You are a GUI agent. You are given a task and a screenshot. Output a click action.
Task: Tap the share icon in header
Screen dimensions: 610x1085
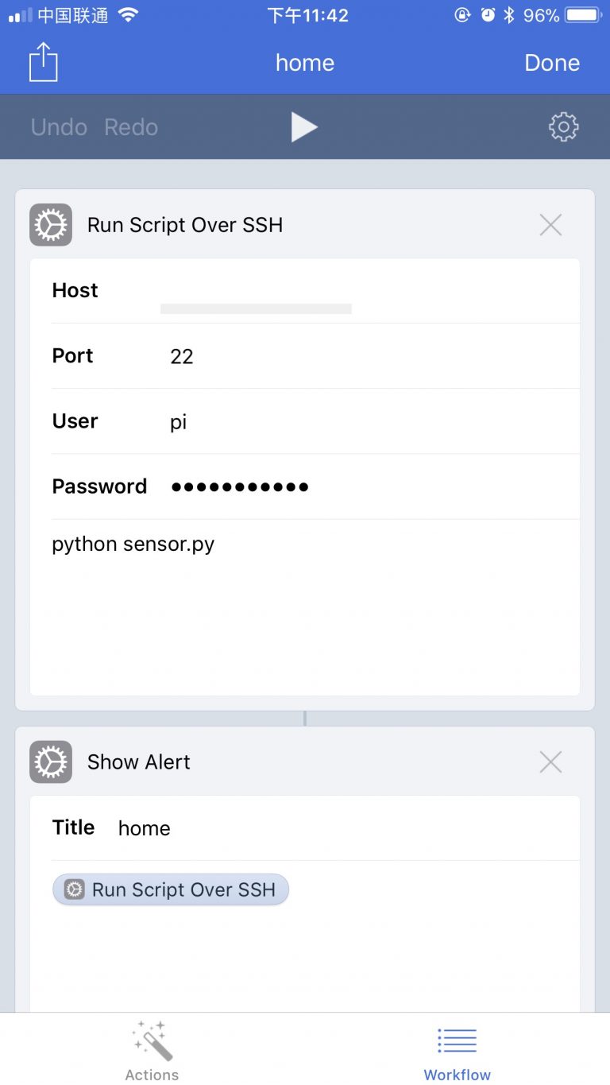44,62
